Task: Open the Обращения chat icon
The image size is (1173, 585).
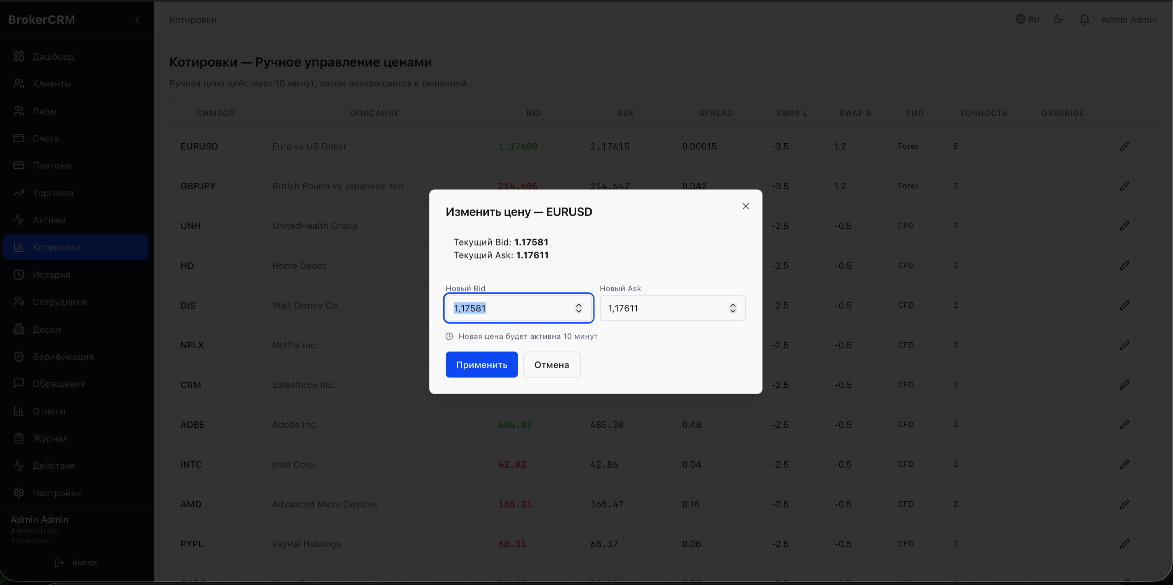Action: [x=19, y=384]
